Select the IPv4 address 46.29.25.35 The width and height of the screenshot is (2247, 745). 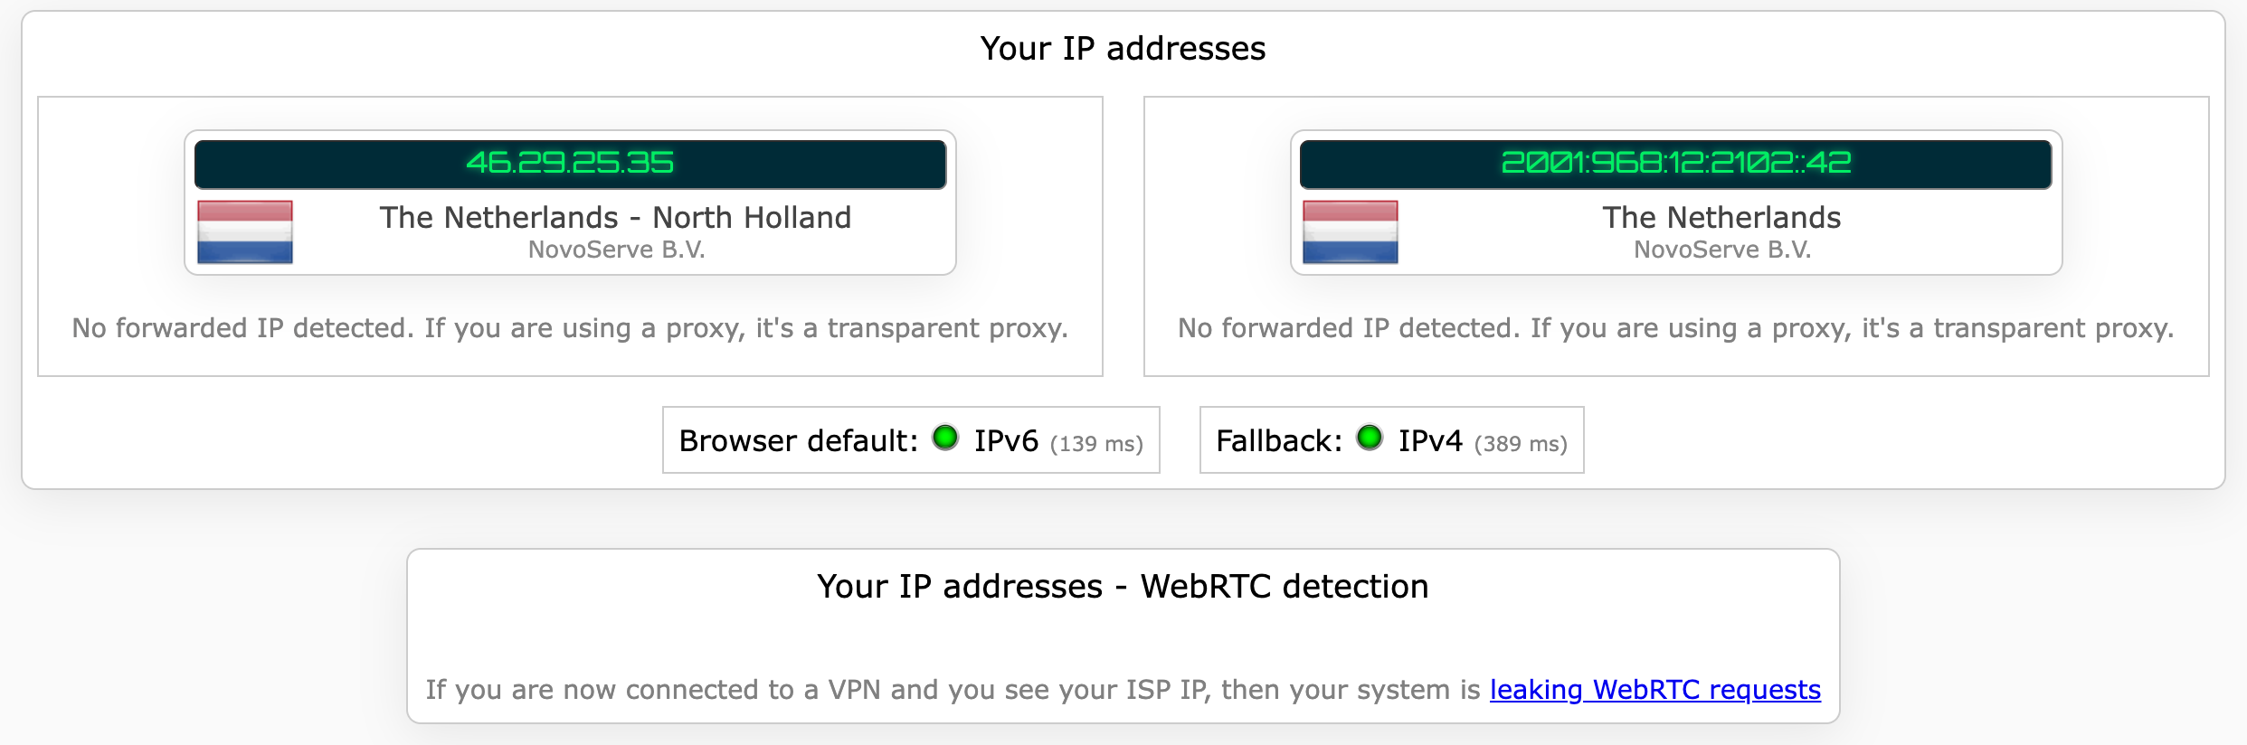(x=570, y=163)
